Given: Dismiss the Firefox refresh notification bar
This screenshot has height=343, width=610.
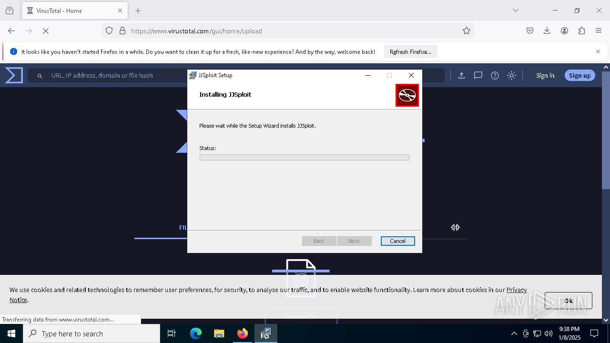Looking at the screenshot, I should click(x=598, y=51).
